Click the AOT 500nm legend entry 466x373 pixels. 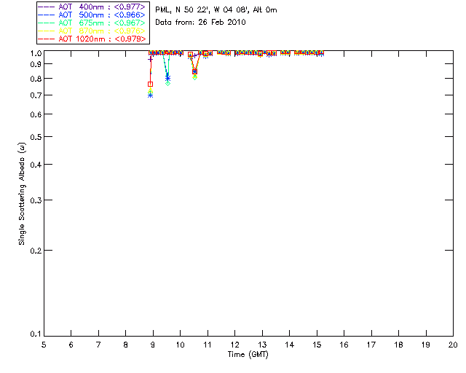92,15
